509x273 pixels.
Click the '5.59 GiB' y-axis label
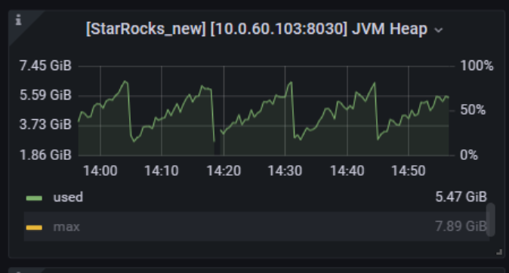pos(45,95)
